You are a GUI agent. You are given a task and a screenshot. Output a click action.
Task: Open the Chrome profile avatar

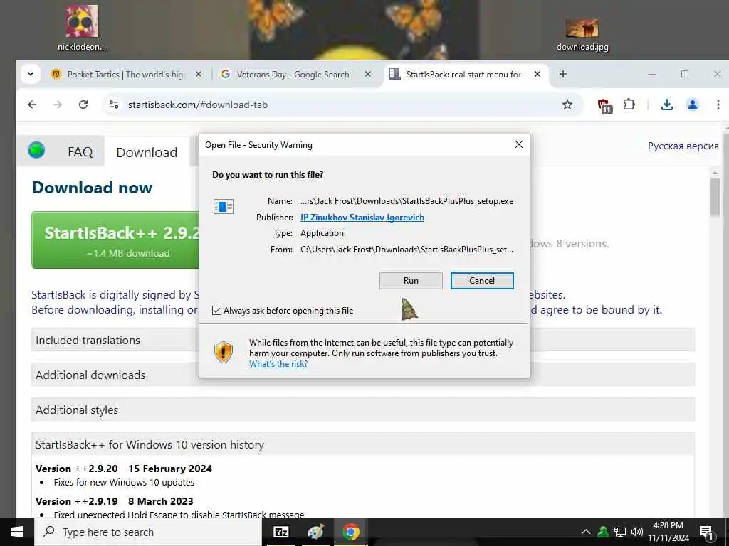692,105
